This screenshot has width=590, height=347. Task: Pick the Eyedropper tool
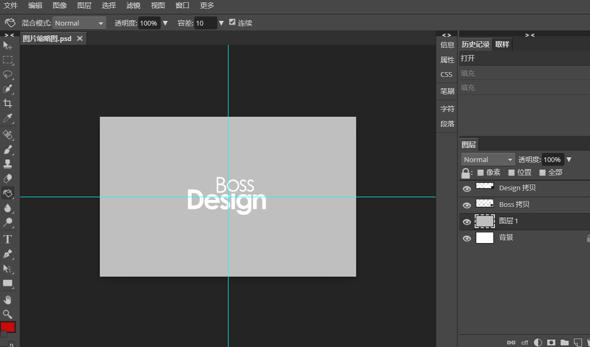tap(8, 118)
